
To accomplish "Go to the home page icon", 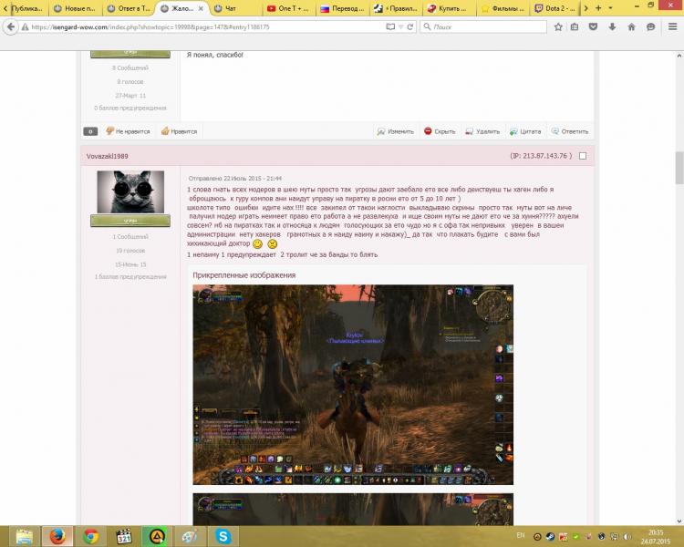I will coord(631,27).
